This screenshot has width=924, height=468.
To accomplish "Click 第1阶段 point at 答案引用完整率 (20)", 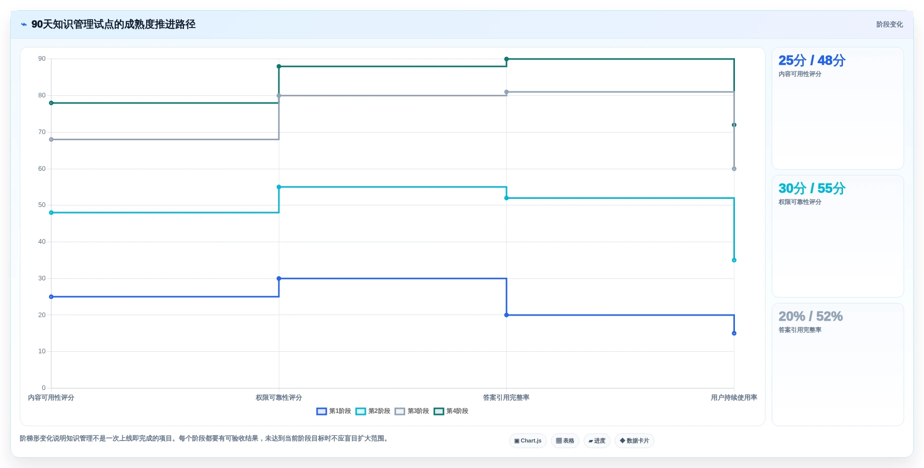I will 507,315.
